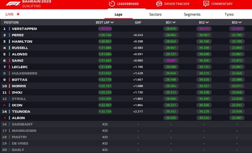Select driver ALBON in the leaderboard
This screenshot has width=252, height=153.
pos(18,118)
